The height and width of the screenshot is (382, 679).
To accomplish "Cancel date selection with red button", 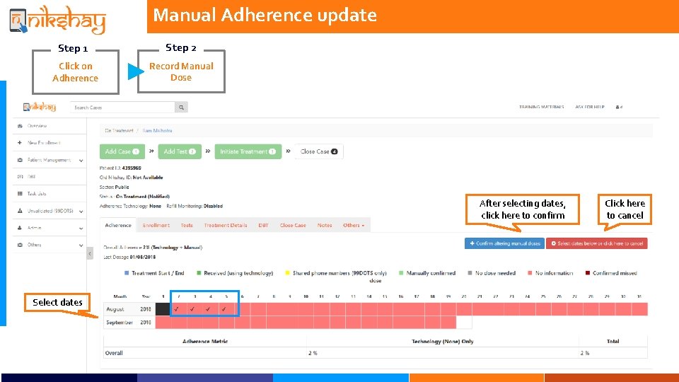I will tap(597, 243).
